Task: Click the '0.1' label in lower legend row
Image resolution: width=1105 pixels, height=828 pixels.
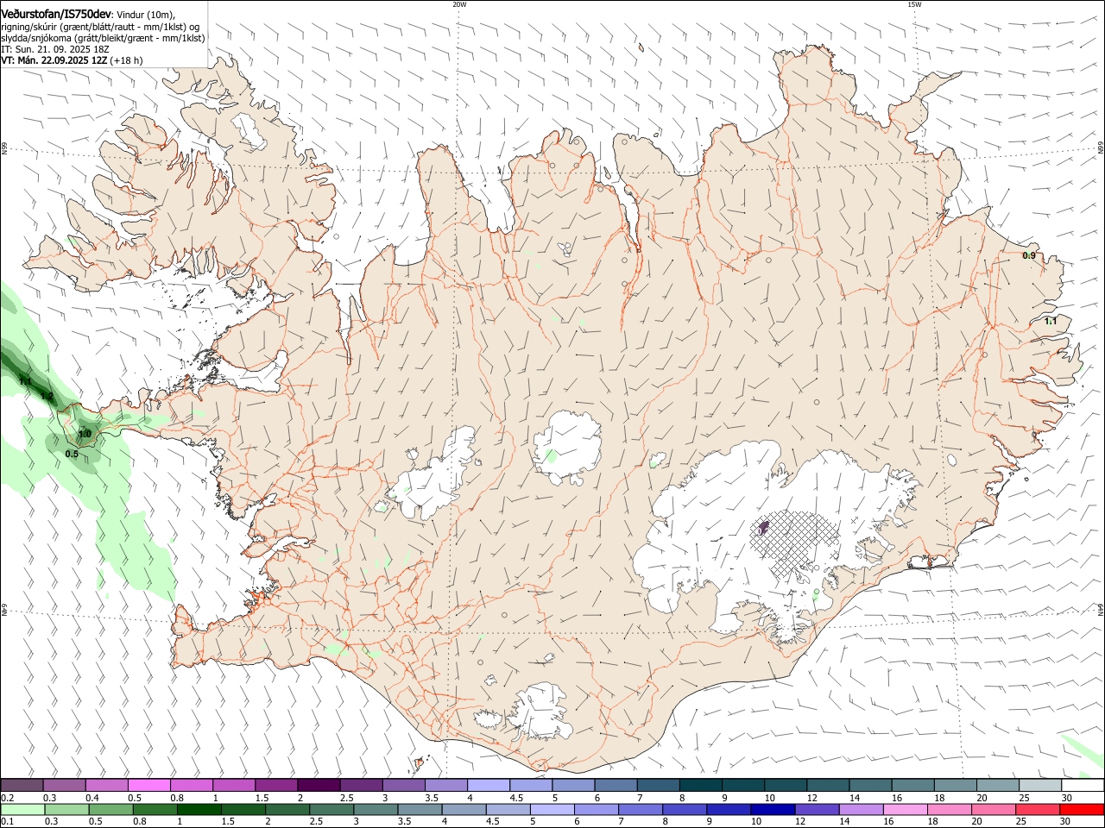Action: click(x=8, y=821)
